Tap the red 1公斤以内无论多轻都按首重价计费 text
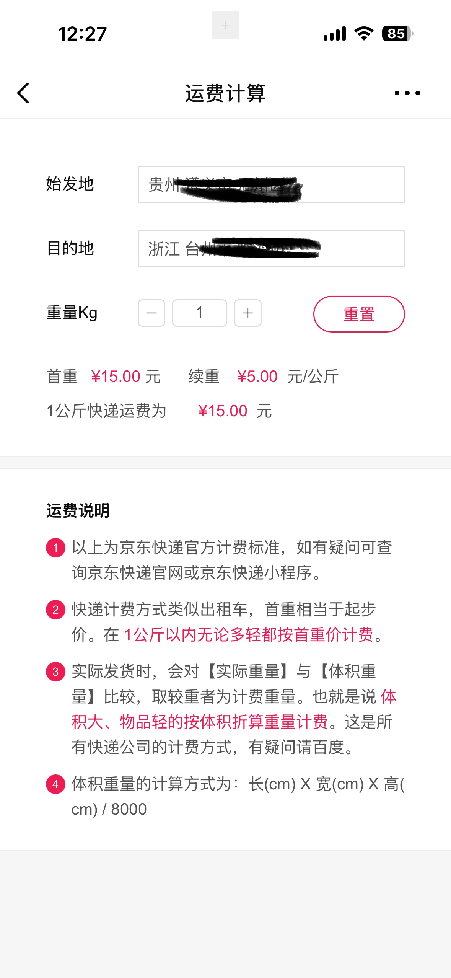The width and height of the screenshot is (451, 978). [249, 634]
